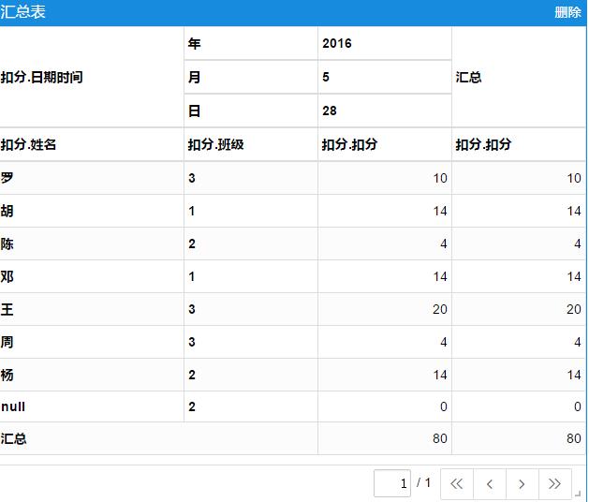Click the 月 header cell
The image size is (589, 502).
point(251,77)
